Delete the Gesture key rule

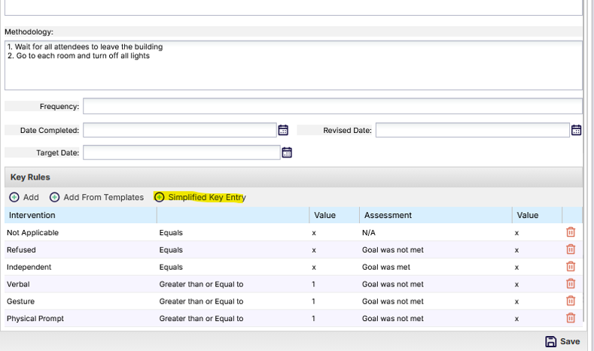(x=571, y=301)
